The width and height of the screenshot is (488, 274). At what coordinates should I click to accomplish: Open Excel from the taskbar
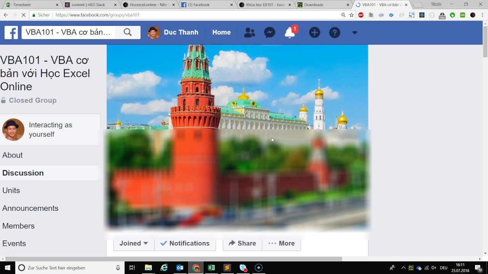[211, 268]
